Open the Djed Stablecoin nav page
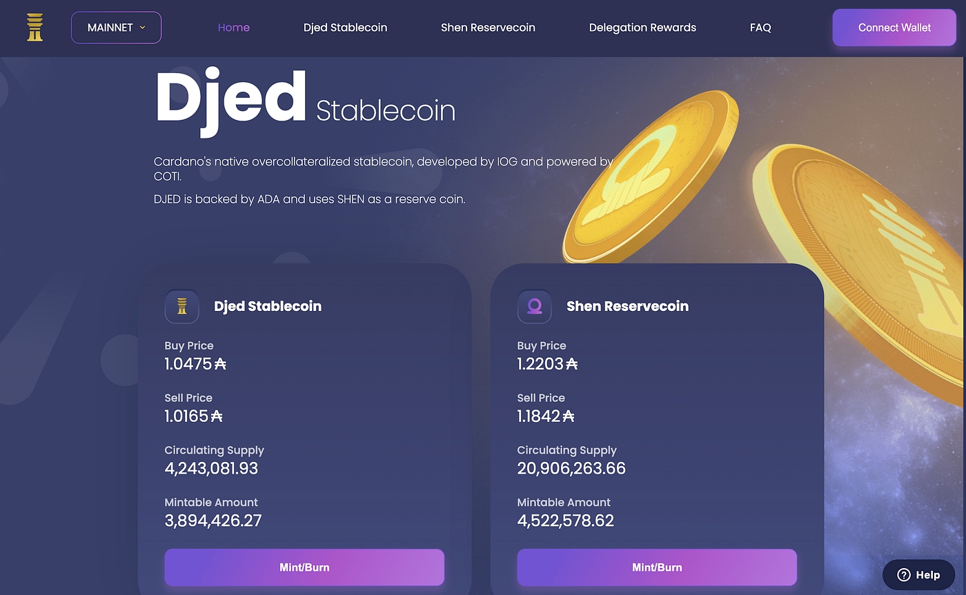The height and width of the screenshot is (595, 966). (345, 28)
